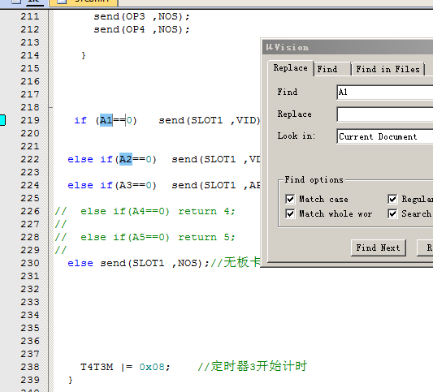Image resolution: width=433 pixels, height=392 pixels.
Task: Collapse the code fold marker at line 218
Action: point(51,107)
